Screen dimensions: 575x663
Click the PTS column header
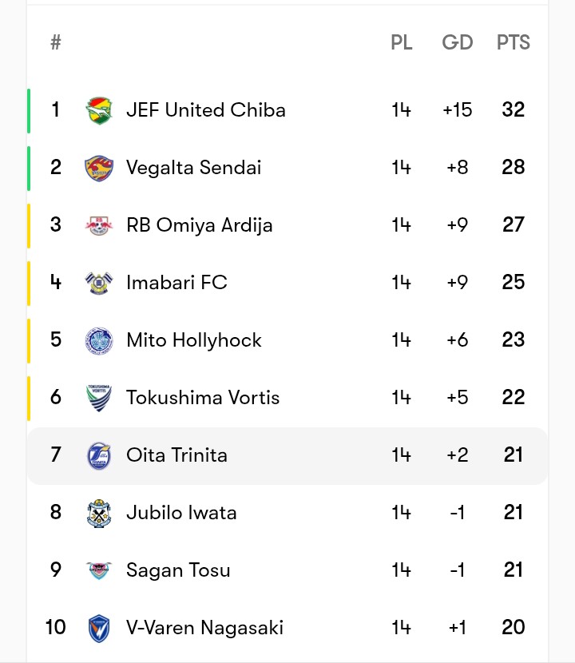pyautogui.click(x=514, y=42)
